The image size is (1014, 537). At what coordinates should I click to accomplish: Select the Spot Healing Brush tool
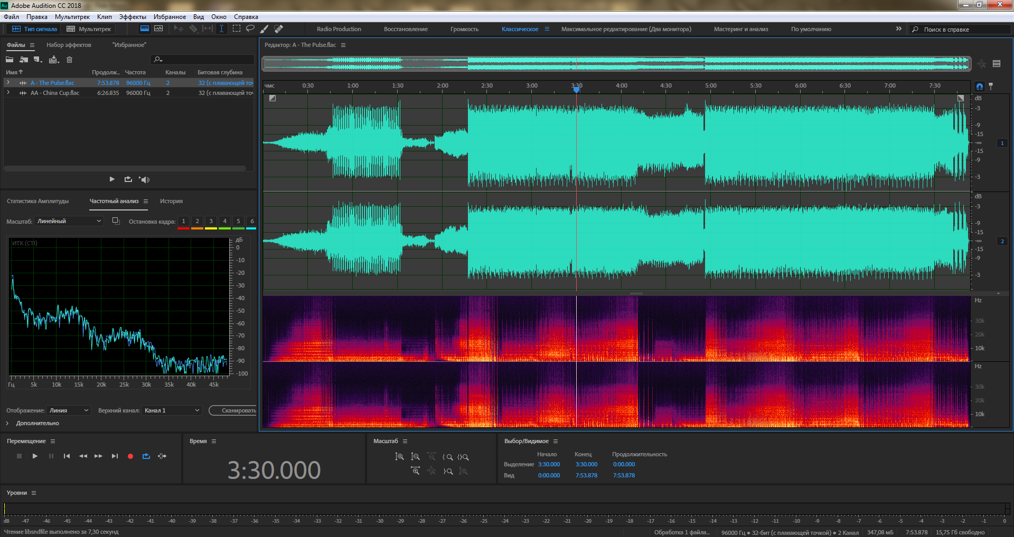coord(279,29)
